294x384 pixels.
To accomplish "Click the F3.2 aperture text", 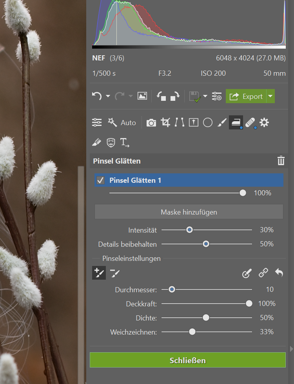I will (165, 73).
